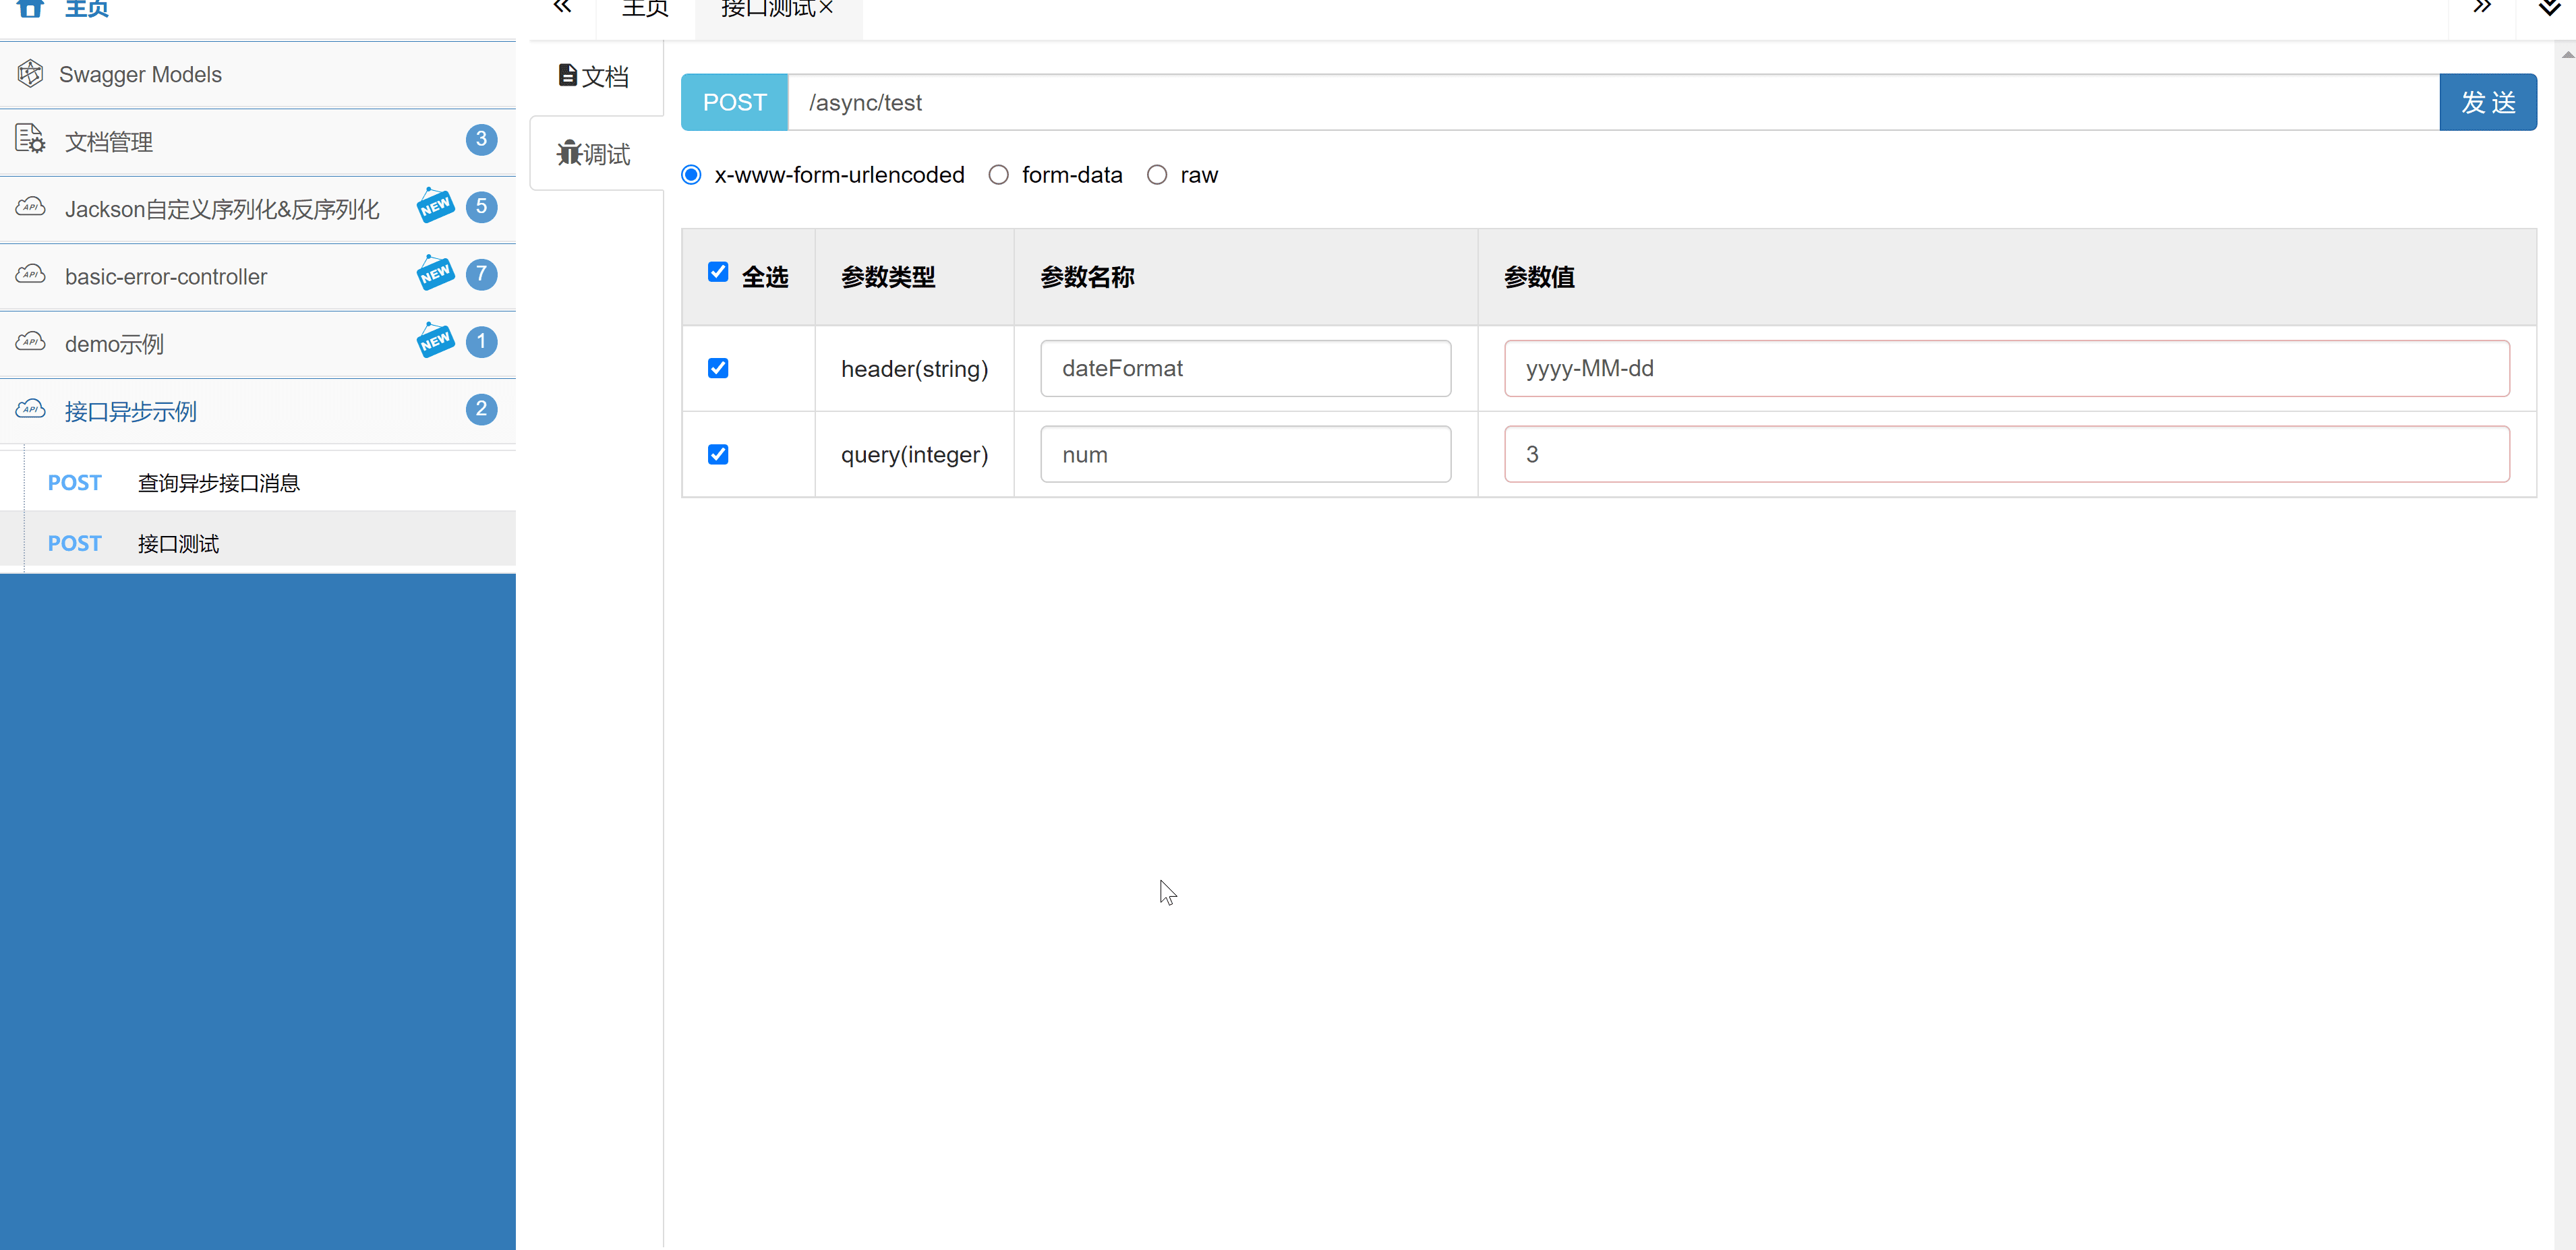The image size is (2576, 1250).
Task: Toggle the 全选 select-all checkbox
Action: click(718, 272)
